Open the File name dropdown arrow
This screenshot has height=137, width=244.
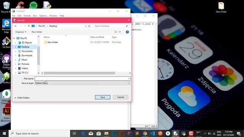[x=129, y=79]
